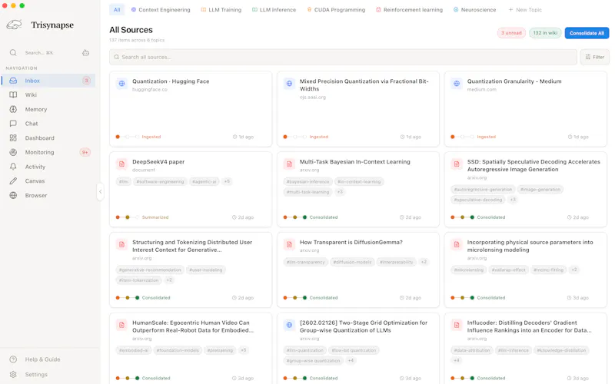Click globe icon on Two-Stage Grid Optimization card
The width and height of the screenshot is (615, 384).
point(290,325)
